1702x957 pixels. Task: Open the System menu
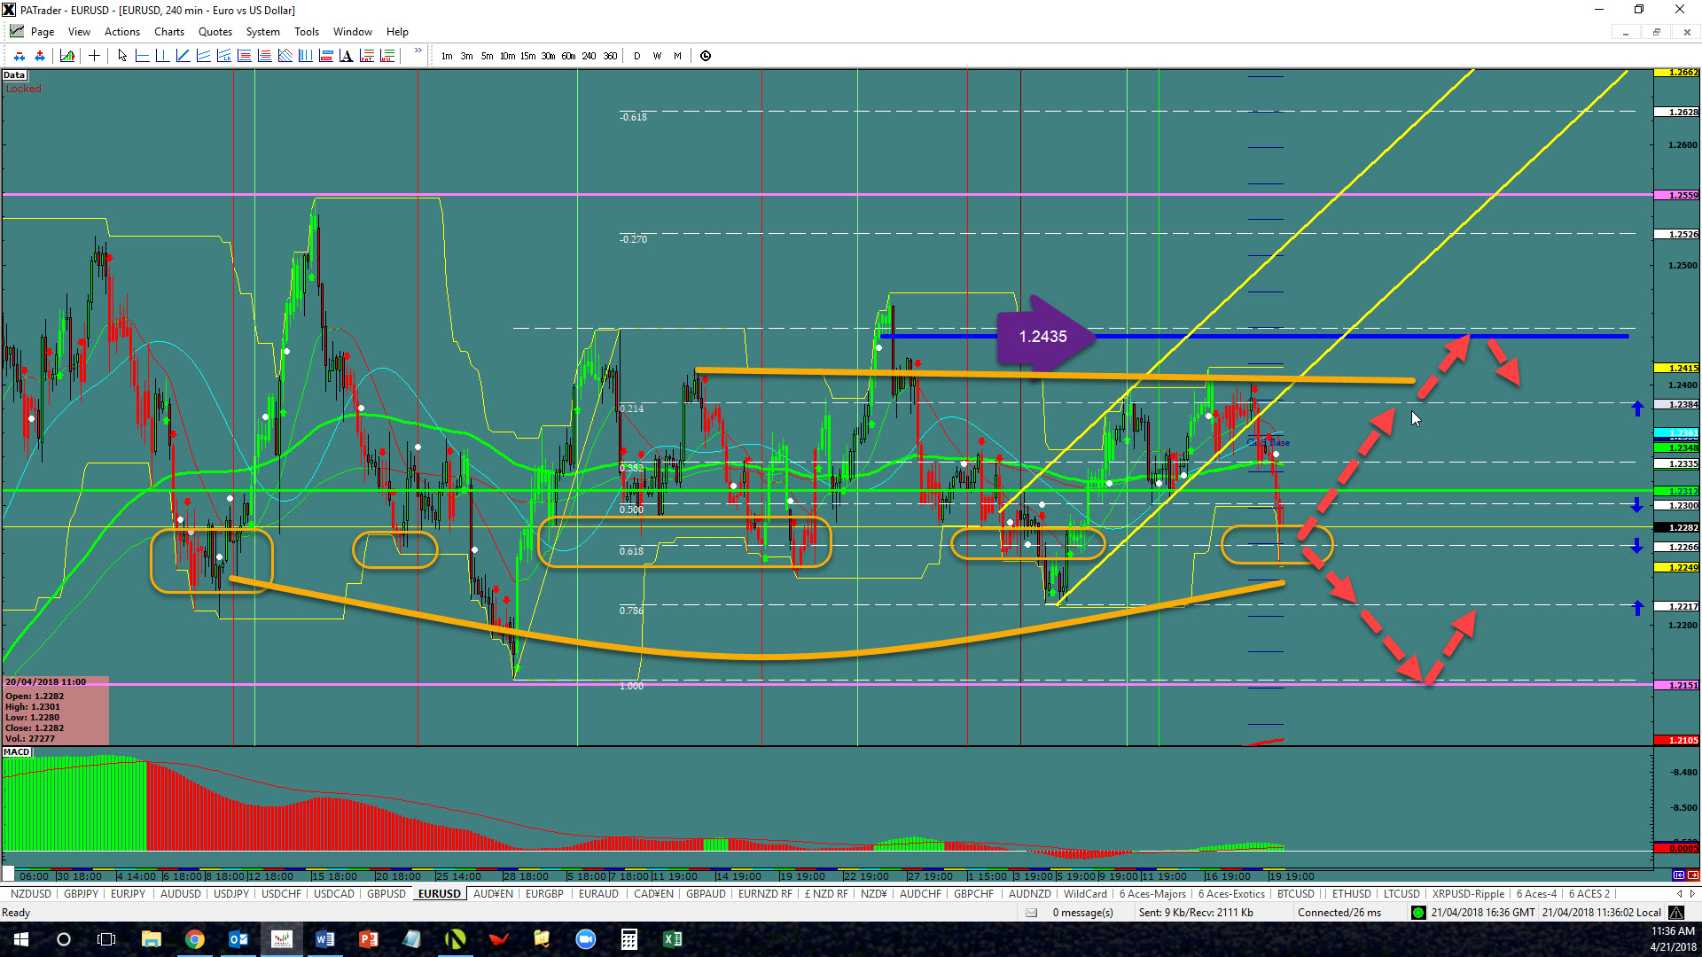pos(263,32)
